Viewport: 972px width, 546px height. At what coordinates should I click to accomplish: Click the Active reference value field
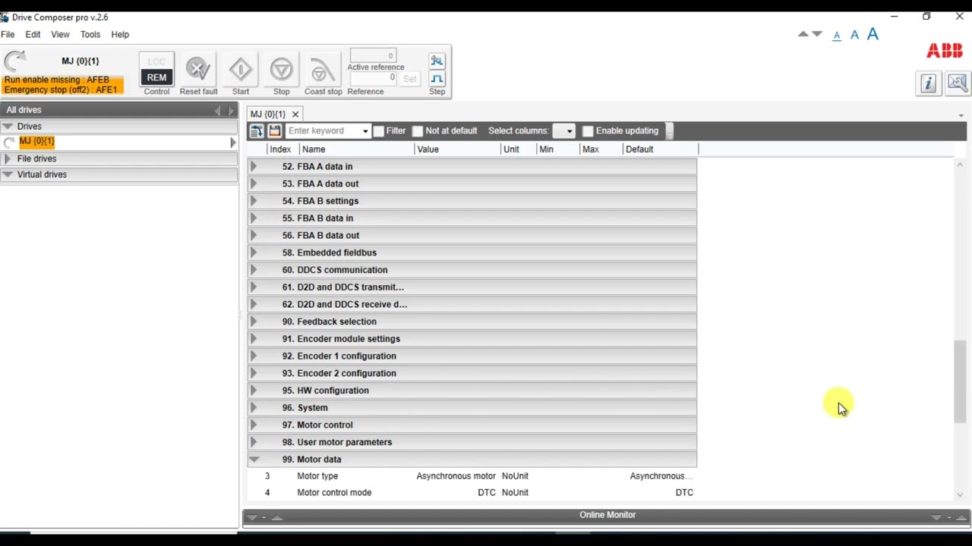[x=373, y=55]
